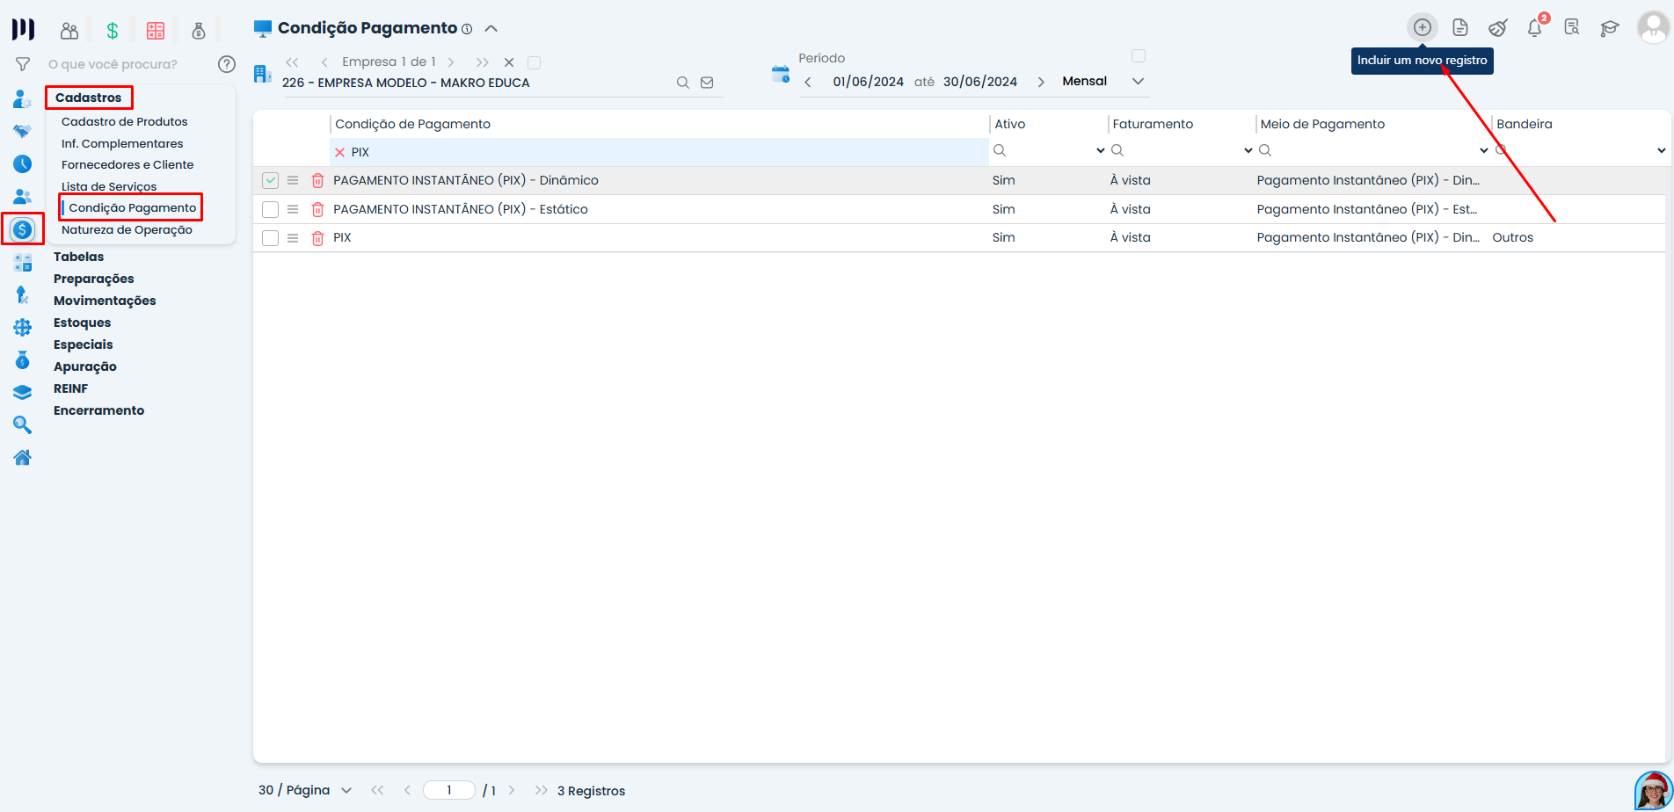Click the period calendar icon
Viewport: 1674px width, 812px height.
[780, 74]
